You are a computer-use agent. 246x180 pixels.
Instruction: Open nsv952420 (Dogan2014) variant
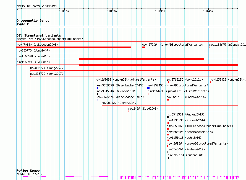(x=119, y=103)
